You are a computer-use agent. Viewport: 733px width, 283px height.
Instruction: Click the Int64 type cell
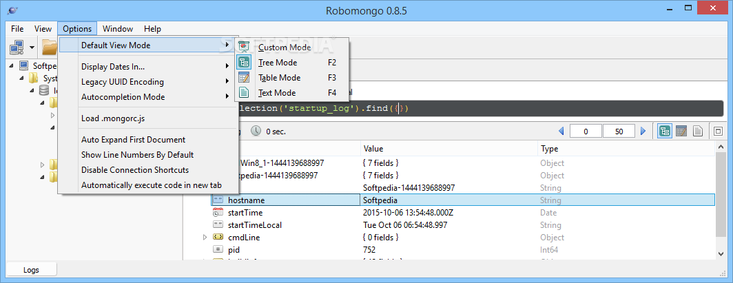coord(549,250)
